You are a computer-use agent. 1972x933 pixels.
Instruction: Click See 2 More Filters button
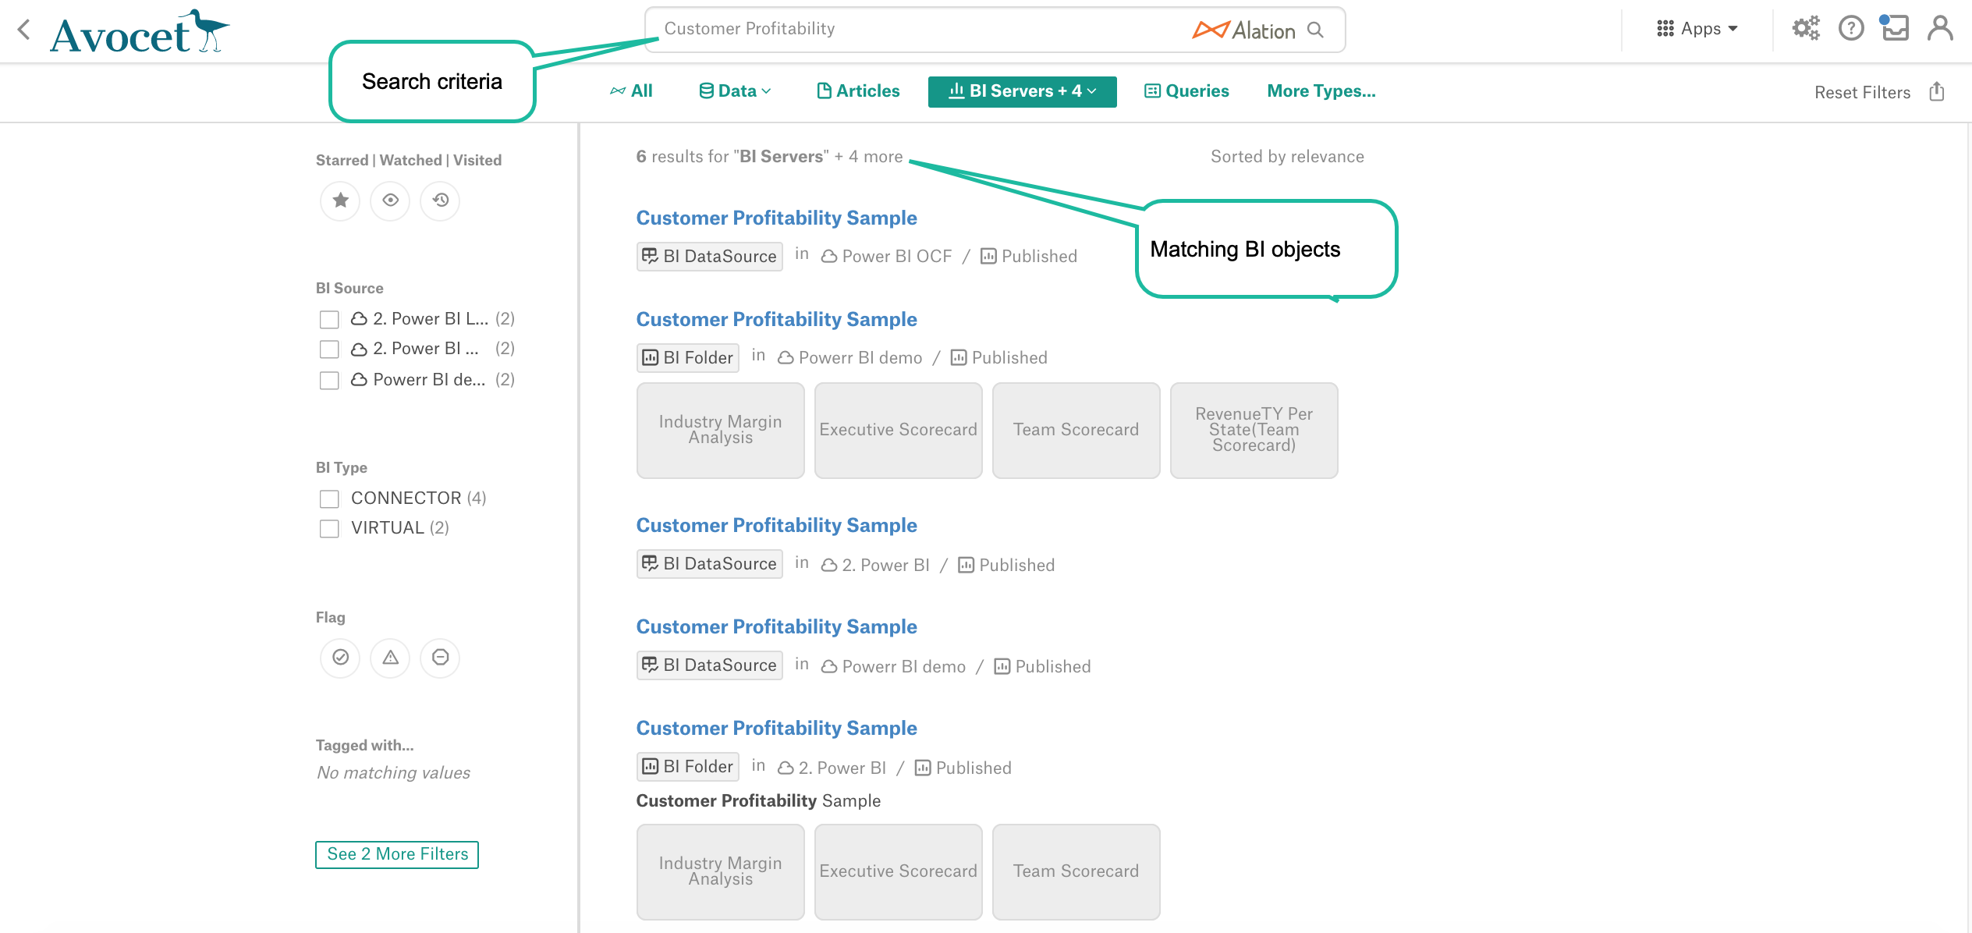coord(397,854)
